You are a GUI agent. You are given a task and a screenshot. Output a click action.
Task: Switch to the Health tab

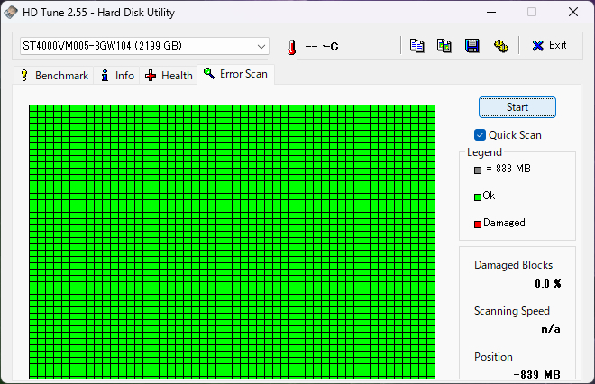click(x=169, y=75)
